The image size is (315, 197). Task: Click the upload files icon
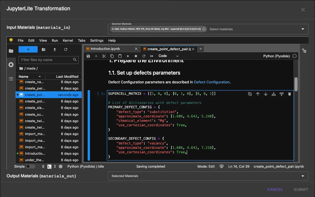(55, 50)
